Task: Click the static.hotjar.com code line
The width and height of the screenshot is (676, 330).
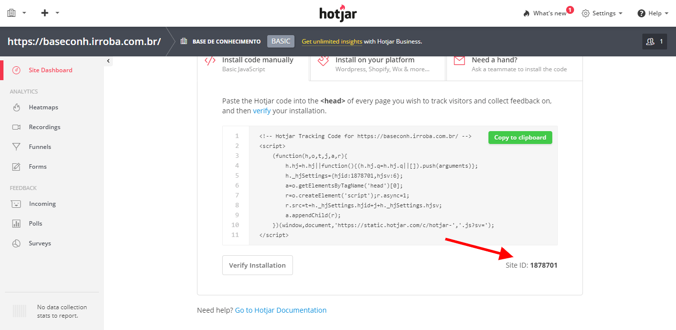Action: [383, 225]
